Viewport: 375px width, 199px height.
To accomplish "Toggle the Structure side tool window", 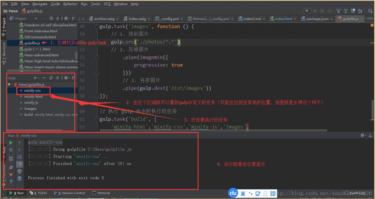I will pos(4,53).
